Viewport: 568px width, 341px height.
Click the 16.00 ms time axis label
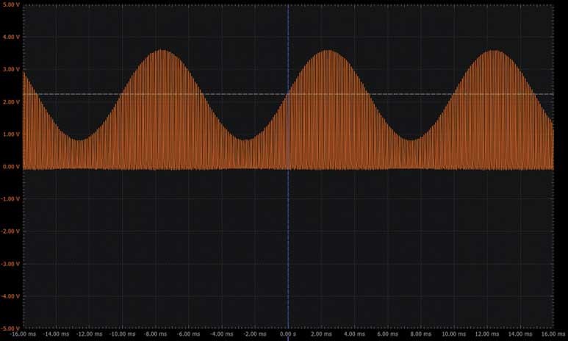pos(551,333)
